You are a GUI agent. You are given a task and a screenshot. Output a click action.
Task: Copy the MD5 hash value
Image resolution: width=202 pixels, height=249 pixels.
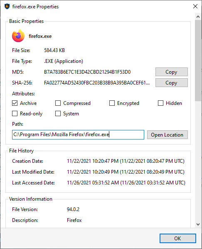pyautogui.click(x=171, y=72)
